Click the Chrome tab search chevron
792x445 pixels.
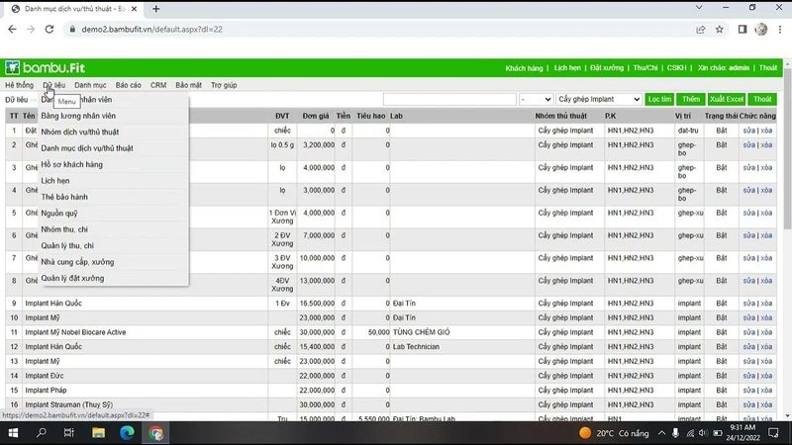pos(699,8)
